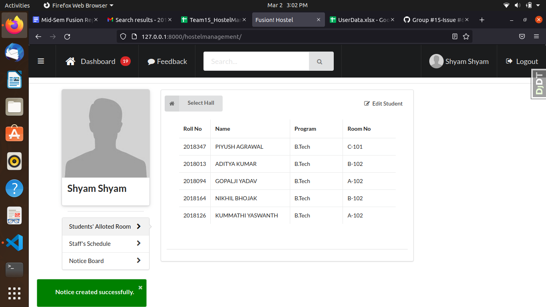Open the Activities overview
This screenshot has width=546, height=307.
[x=17, y=5]
